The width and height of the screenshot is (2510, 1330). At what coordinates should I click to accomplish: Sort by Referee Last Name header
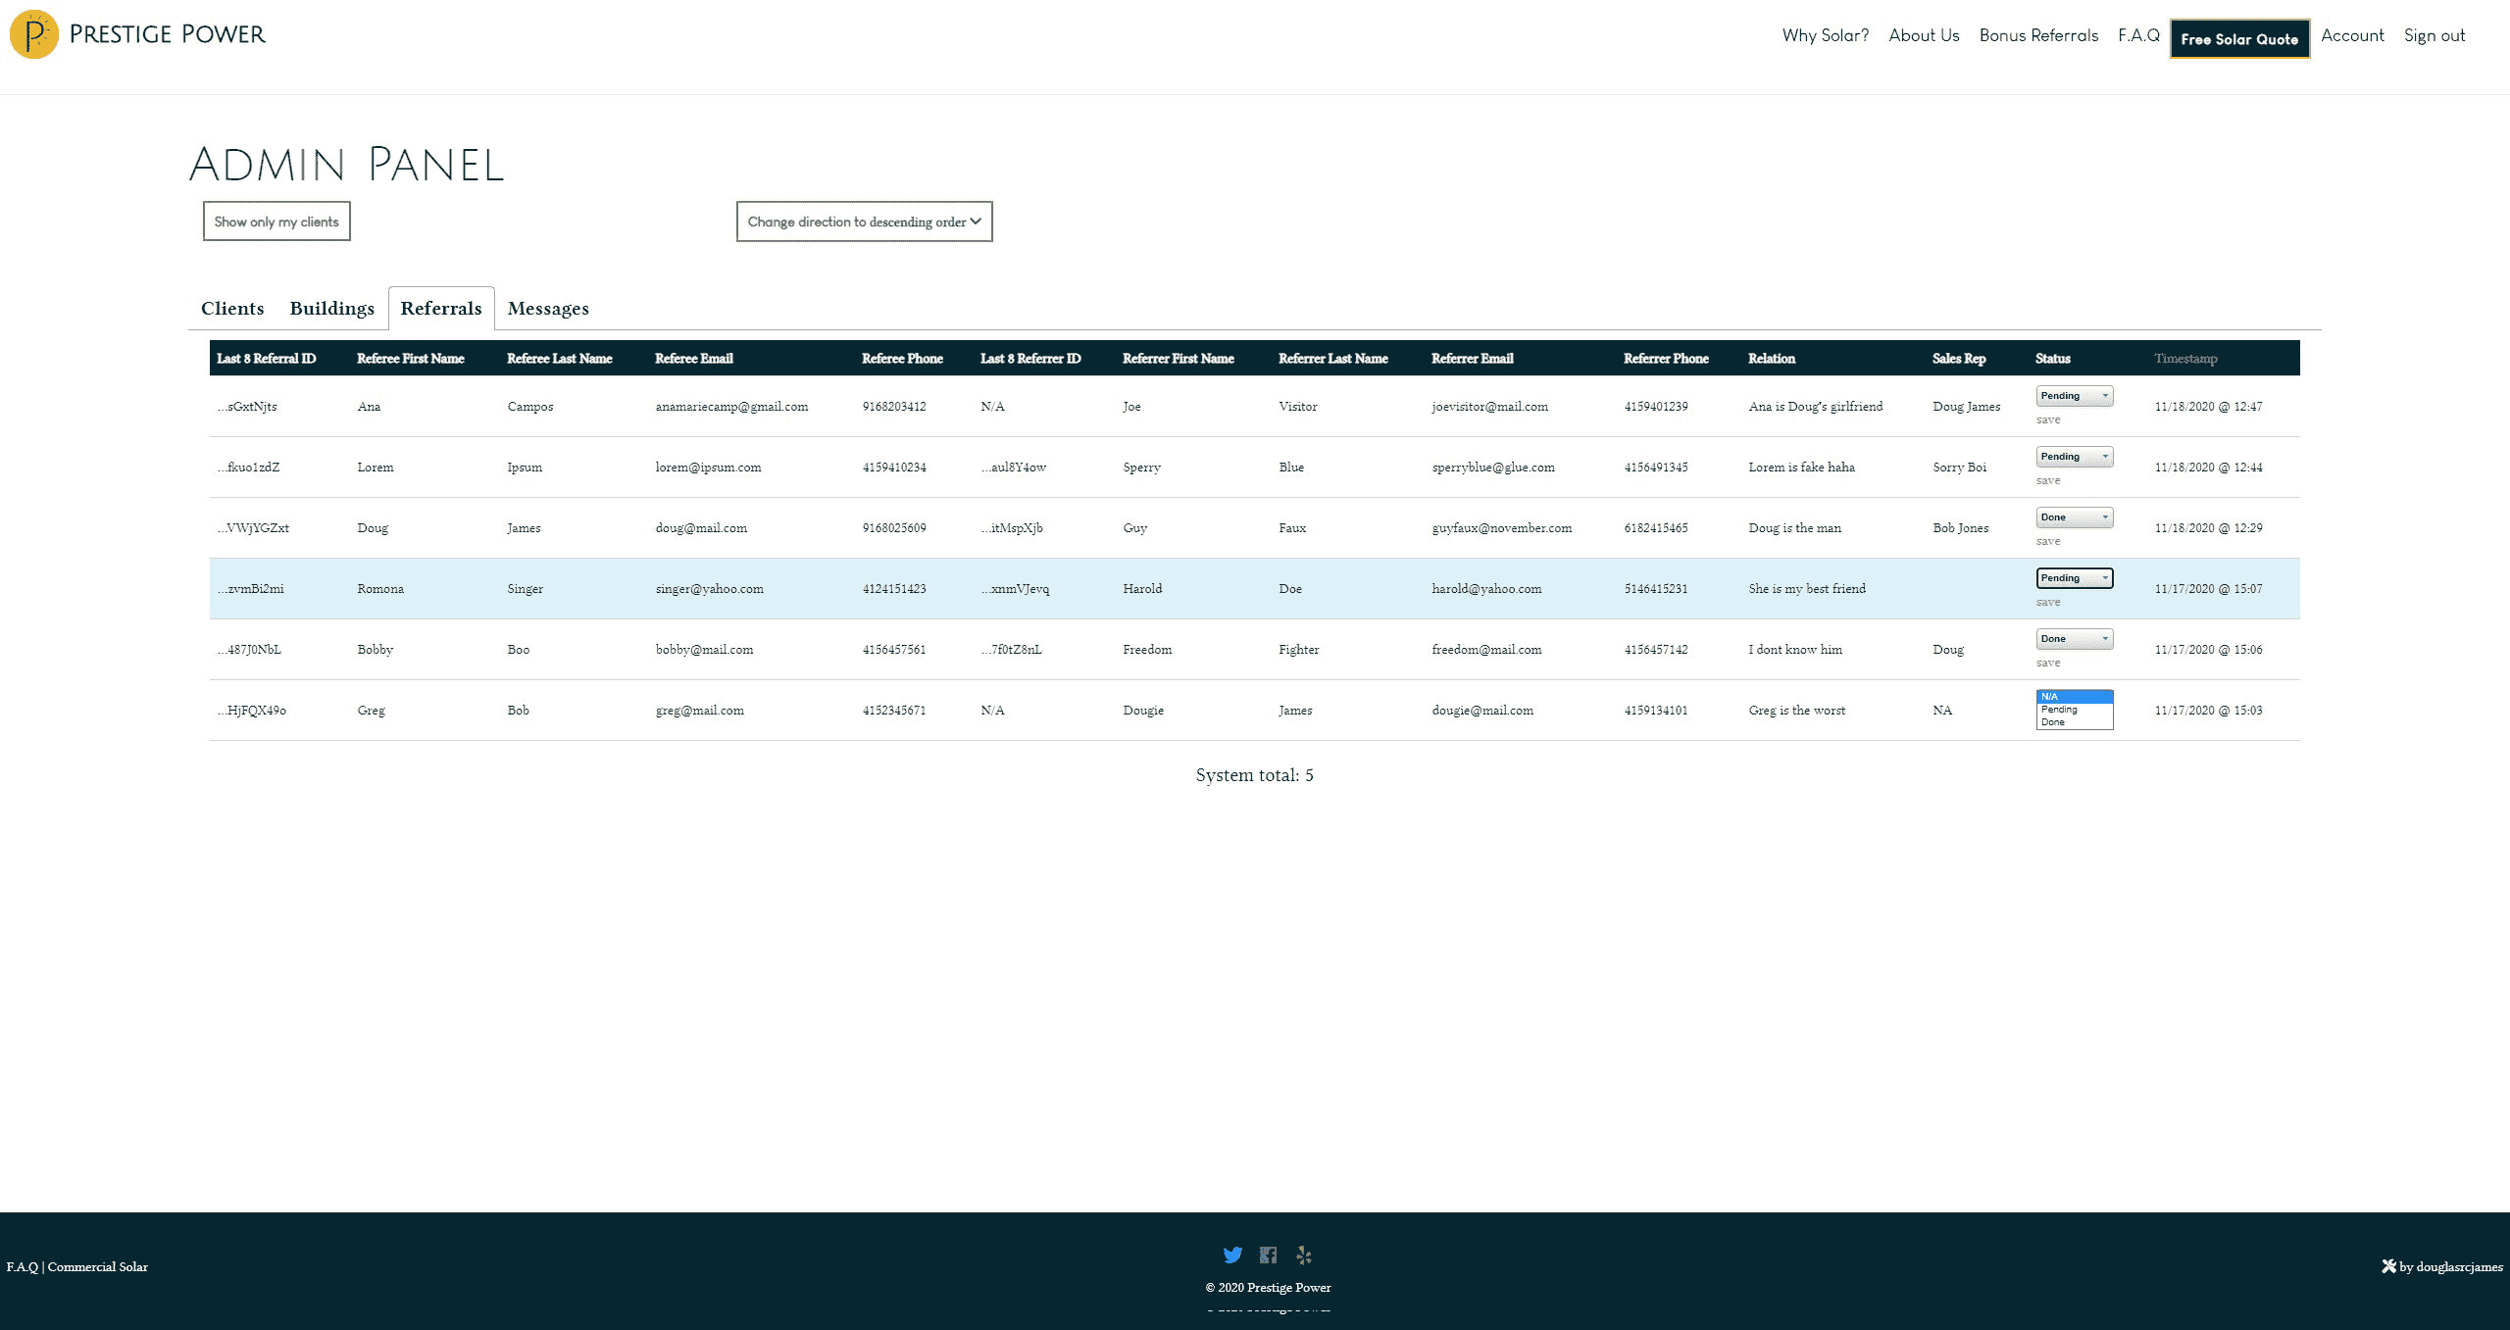[x=560, y=359]
